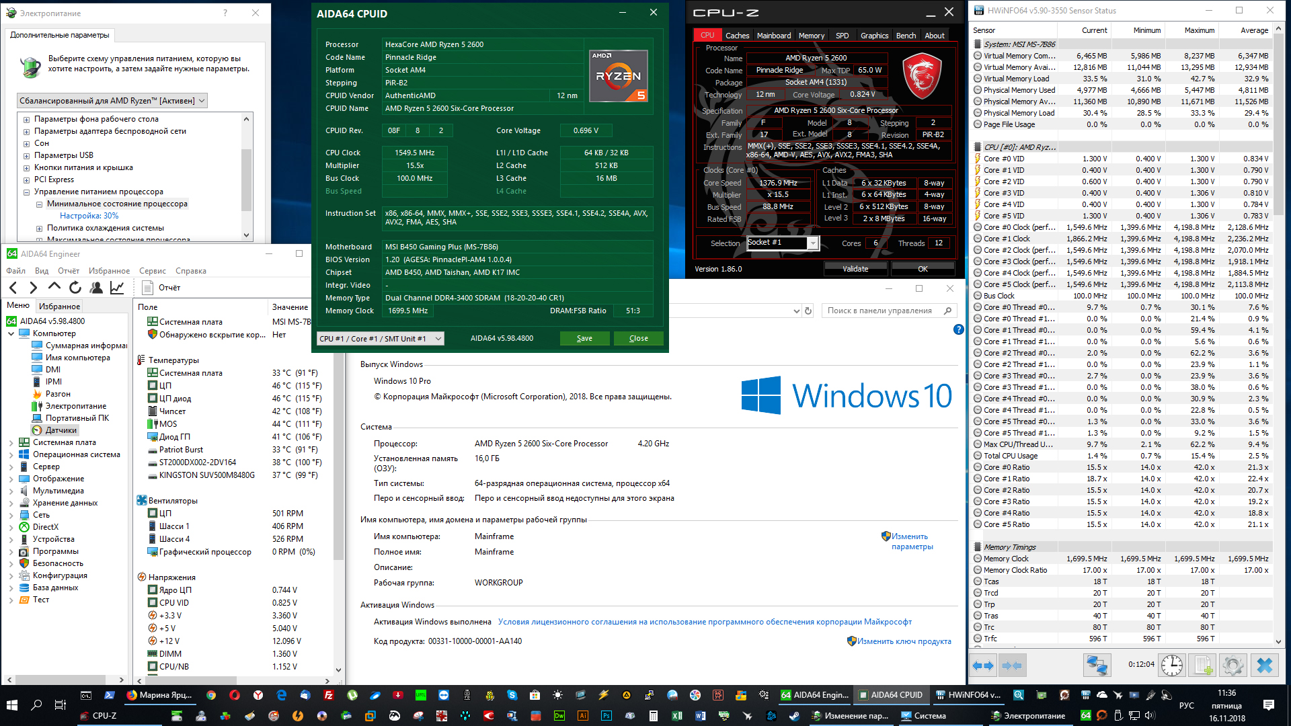Screen dimensions: 1291x726
Task: Click AIDA64 back navigation arrow
Action: 13,288
